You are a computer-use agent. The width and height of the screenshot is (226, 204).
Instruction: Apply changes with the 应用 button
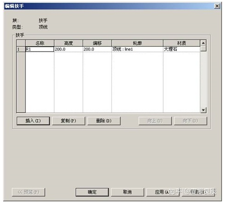click(x=163, y=192)
